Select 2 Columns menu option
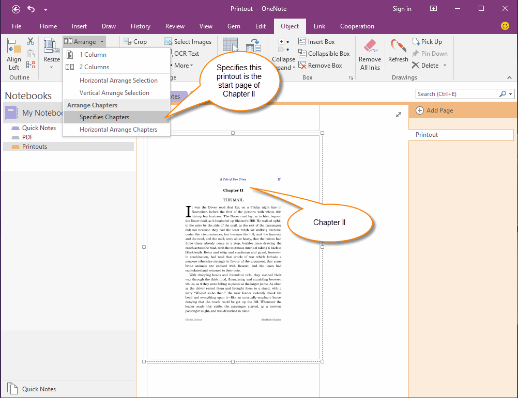This screenshot has width=518, height=398. click(x=116, y=67)
